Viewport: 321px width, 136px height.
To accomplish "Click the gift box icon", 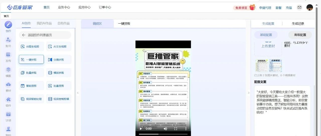I will pos(252,7).
